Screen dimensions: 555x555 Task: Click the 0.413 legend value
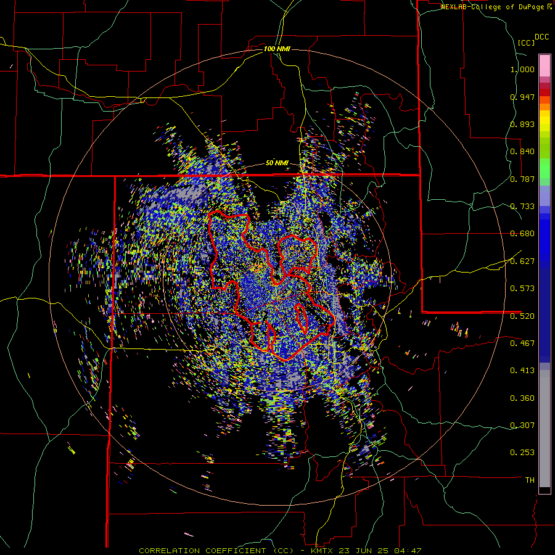(522, 371)
